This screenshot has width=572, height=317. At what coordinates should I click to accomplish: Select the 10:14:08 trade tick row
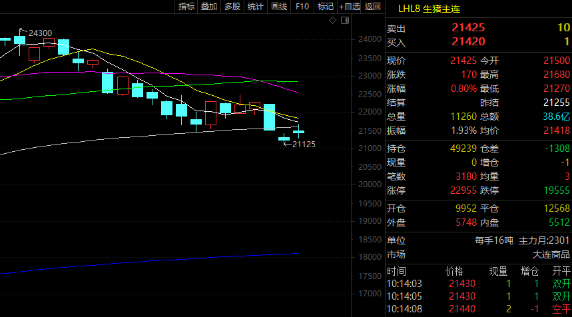coord(478,309)
